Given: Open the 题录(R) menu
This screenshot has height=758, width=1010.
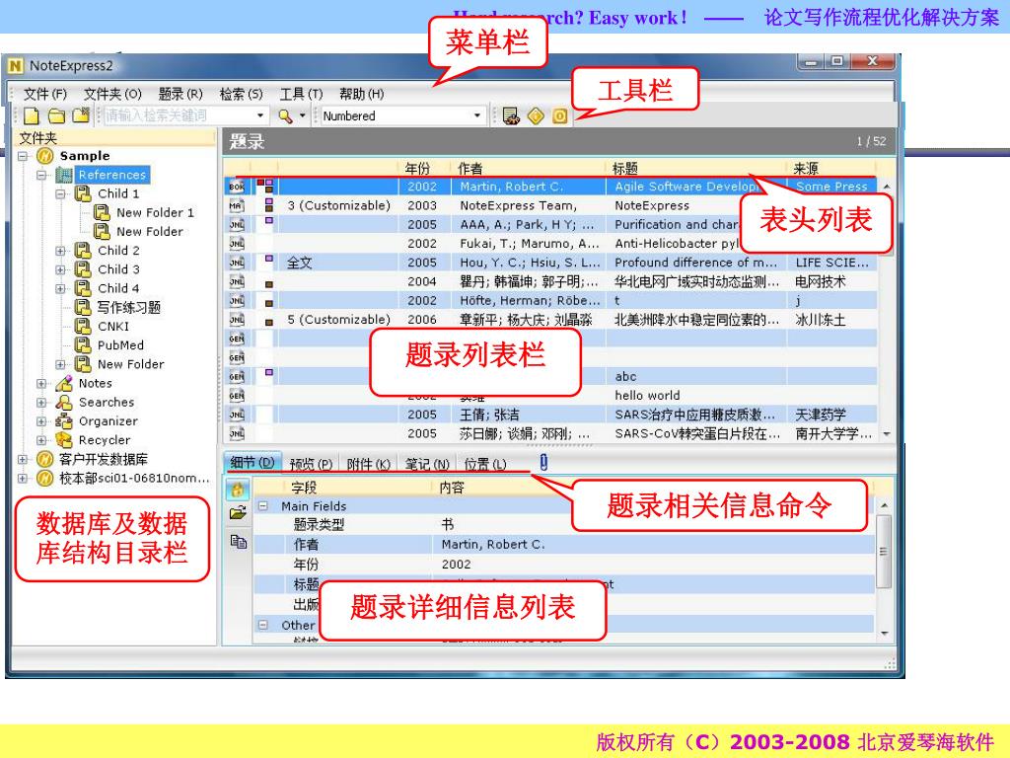Looking at the screenshot, I should tap(180, 94).
